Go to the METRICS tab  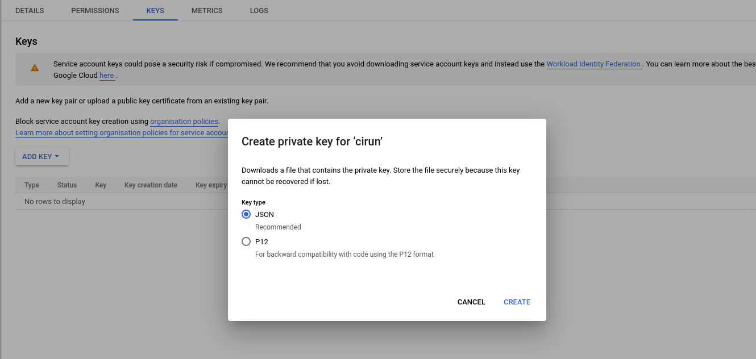pyautogui.click(x=207, y=11)
